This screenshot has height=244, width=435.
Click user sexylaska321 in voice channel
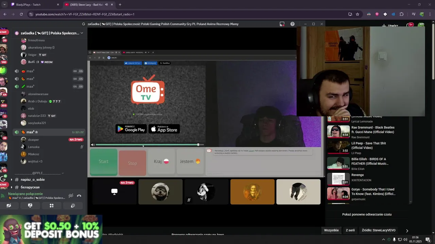[x=37, y=123]
